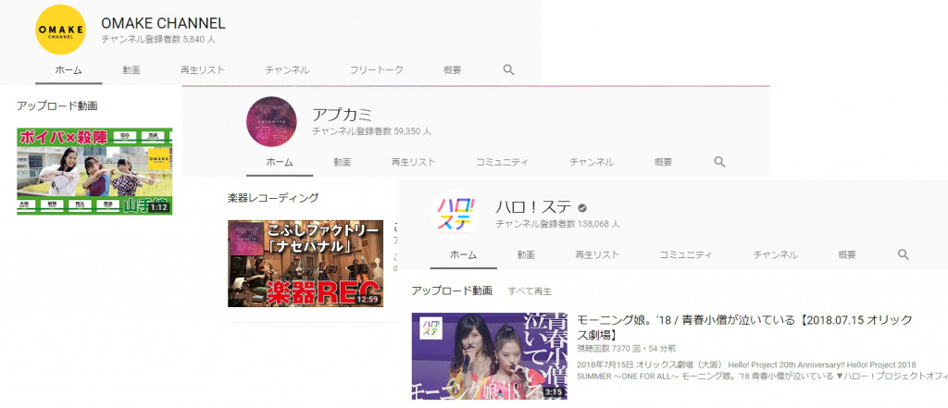Go to チャンネル tab on アプカミ channel
This screenshot has height=408, width=948.
pos(592,162)
